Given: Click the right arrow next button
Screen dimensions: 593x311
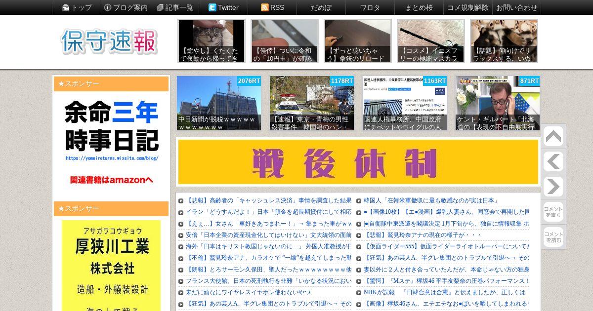Looking at the screenshot, I should (553, 187).
